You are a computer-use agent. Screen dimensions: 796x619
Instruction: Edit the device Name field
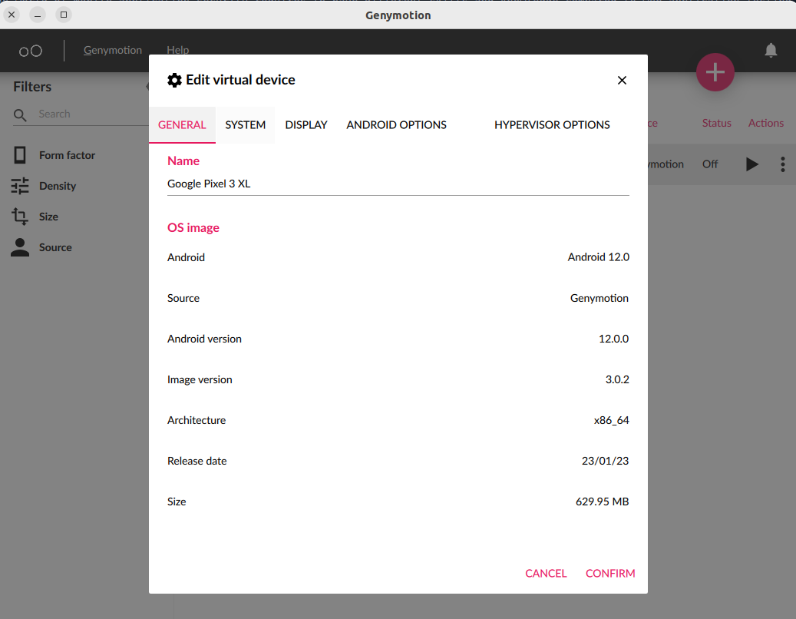398,184
